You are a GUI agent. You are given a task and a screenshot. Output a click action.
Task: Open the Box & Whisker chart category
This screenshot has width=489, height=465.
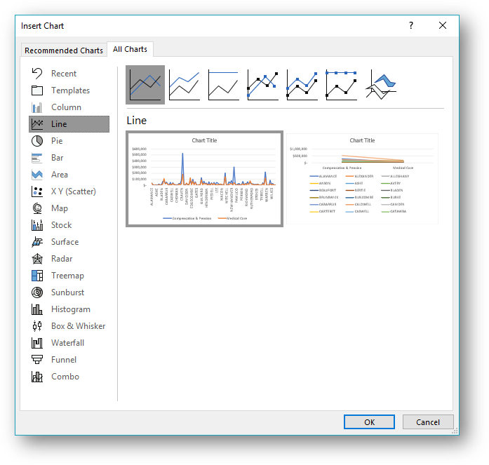click(78, 326)
